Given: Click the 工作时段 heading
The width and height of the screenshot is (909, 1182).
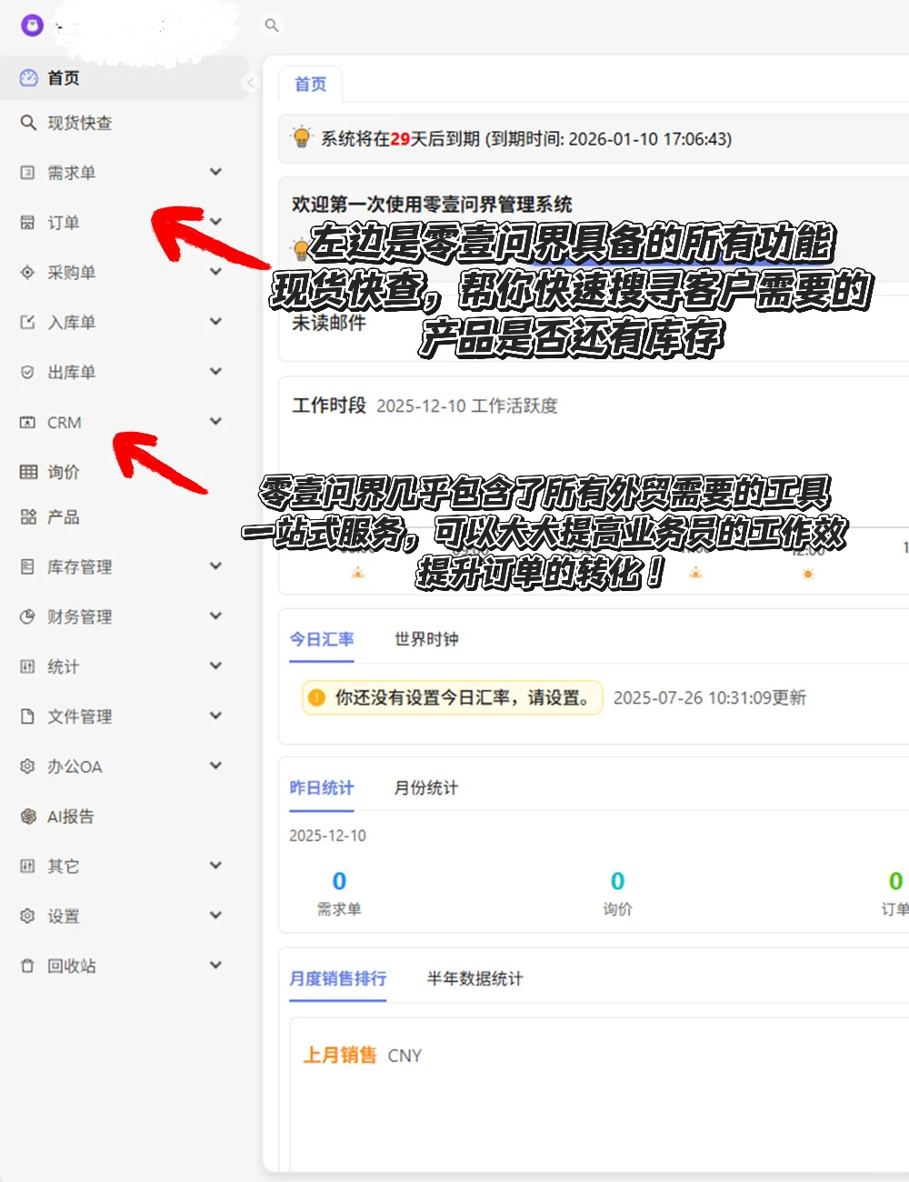Looking at the screenshot, I should tap(329, 406).
